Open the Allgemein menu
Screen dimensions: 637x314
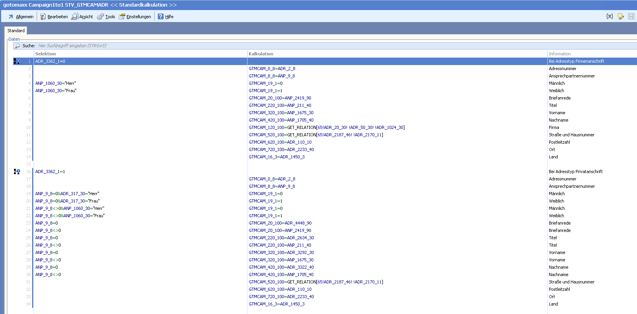coord(21,17)
